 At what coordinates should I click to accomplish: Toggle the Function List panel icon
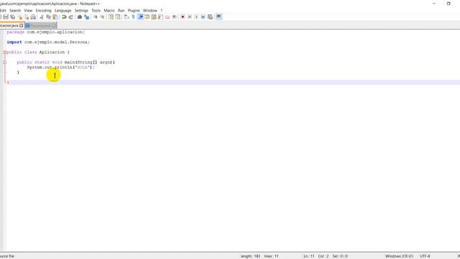tap(160, 17)
